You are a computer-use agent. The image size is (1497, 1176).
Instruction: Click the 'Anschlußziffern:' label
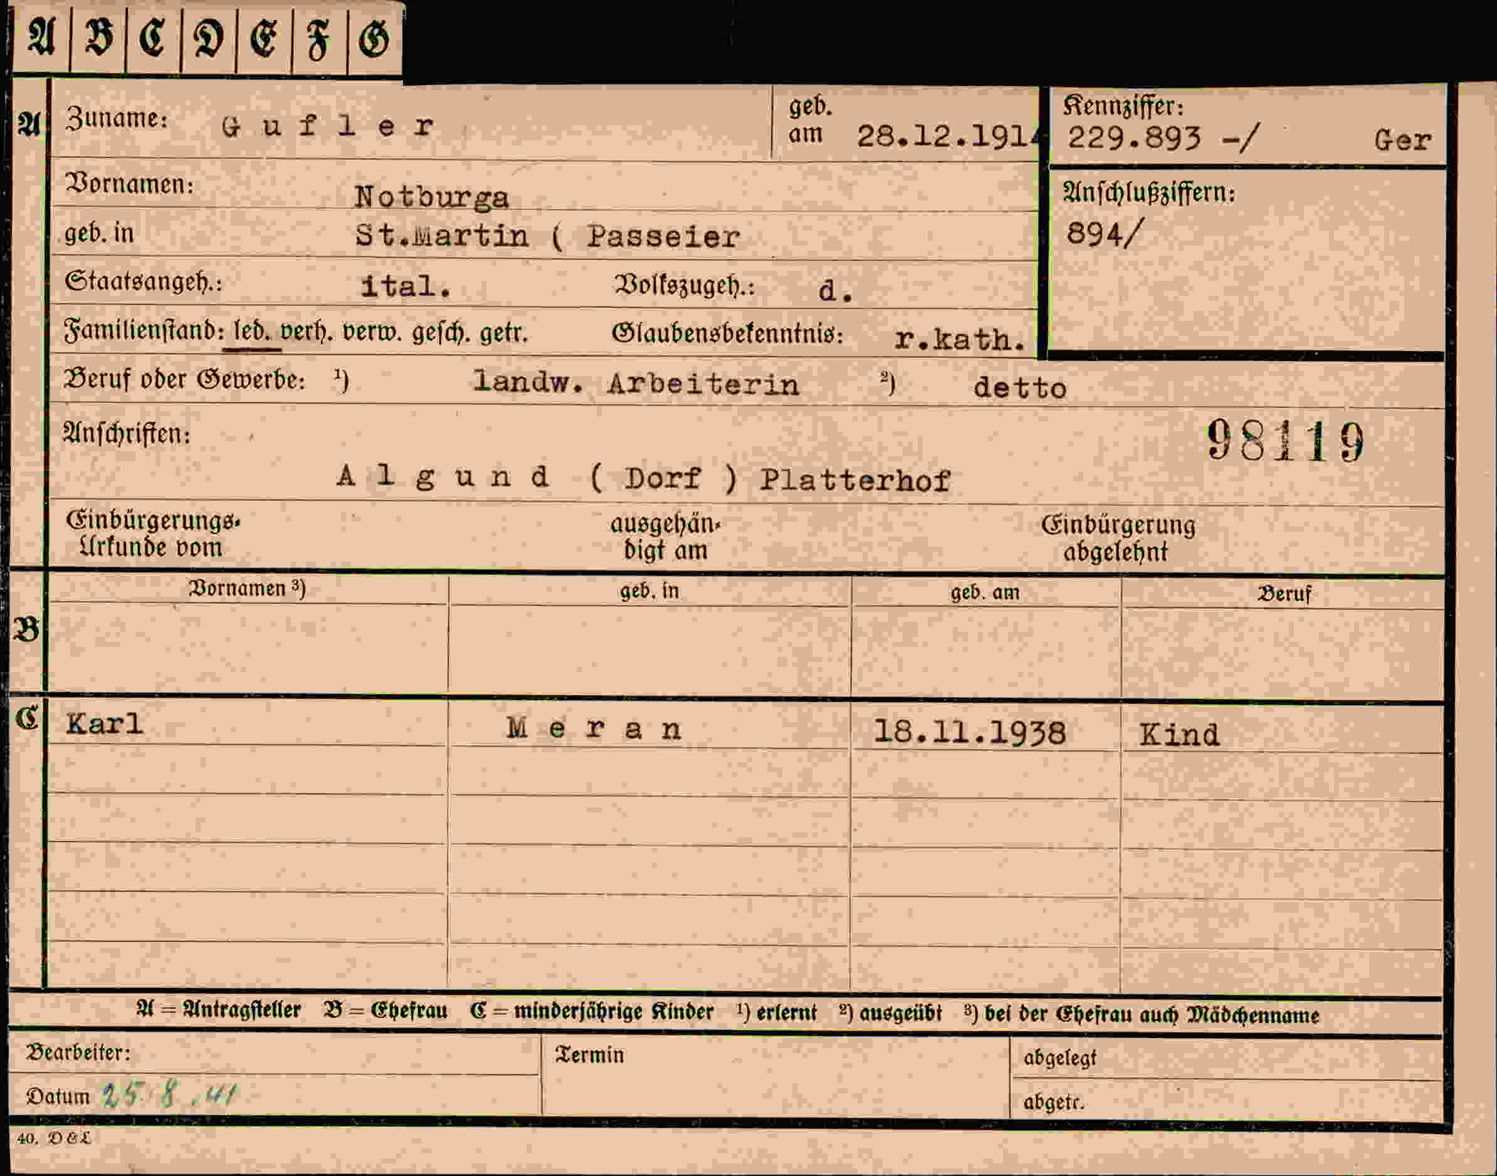coord(1149,192)
